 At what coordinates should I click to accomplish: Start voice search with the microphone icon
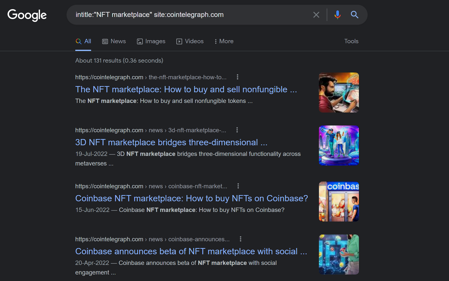coord(337,15)
